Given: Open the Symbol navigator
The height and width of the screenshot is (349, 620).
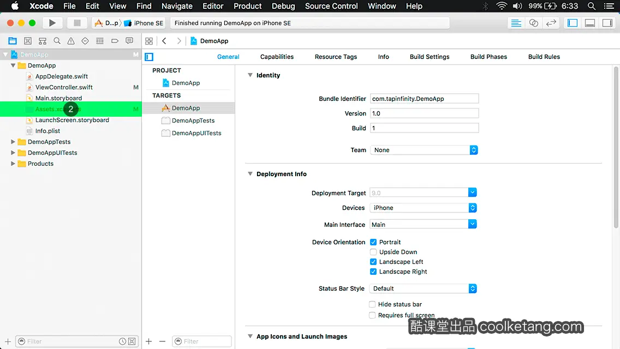Looking at the screenshot, I should (43, 41).
